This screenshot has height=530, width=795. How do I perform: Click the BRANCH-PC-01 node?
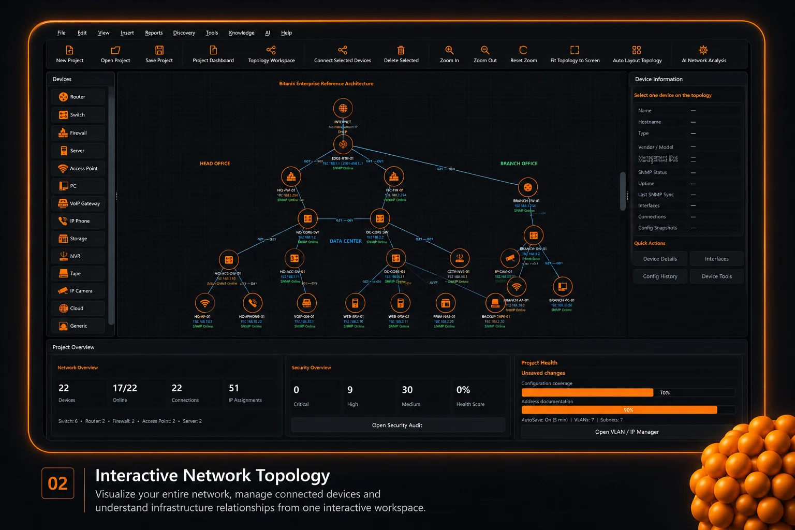click(x=562, y=286)
